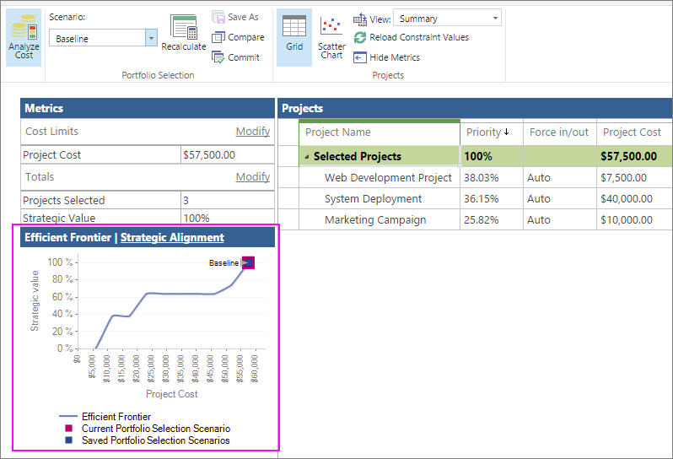Open the Compare scenarios option
This screenshot has width=673, height=459.
click(238, 37)
